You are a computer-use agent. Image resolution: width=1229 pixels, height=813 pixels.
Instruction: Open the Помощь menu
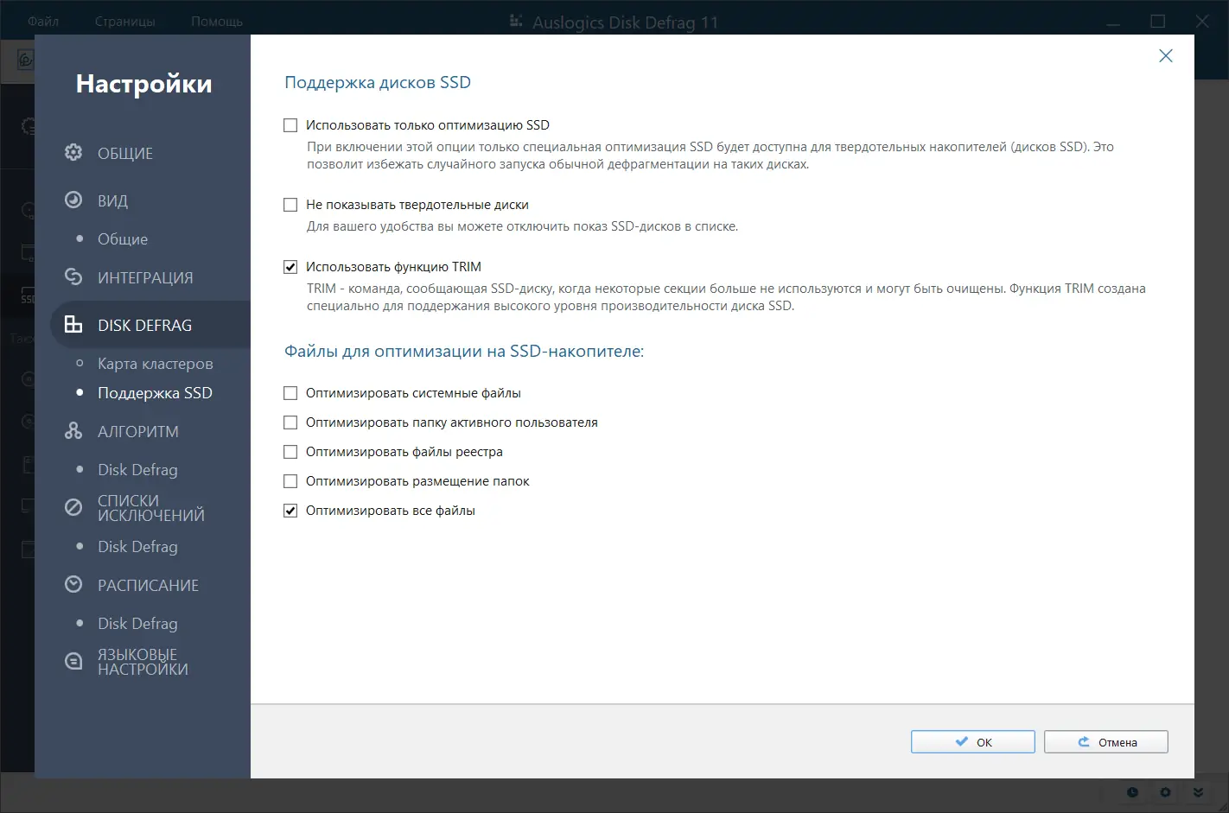216,20
